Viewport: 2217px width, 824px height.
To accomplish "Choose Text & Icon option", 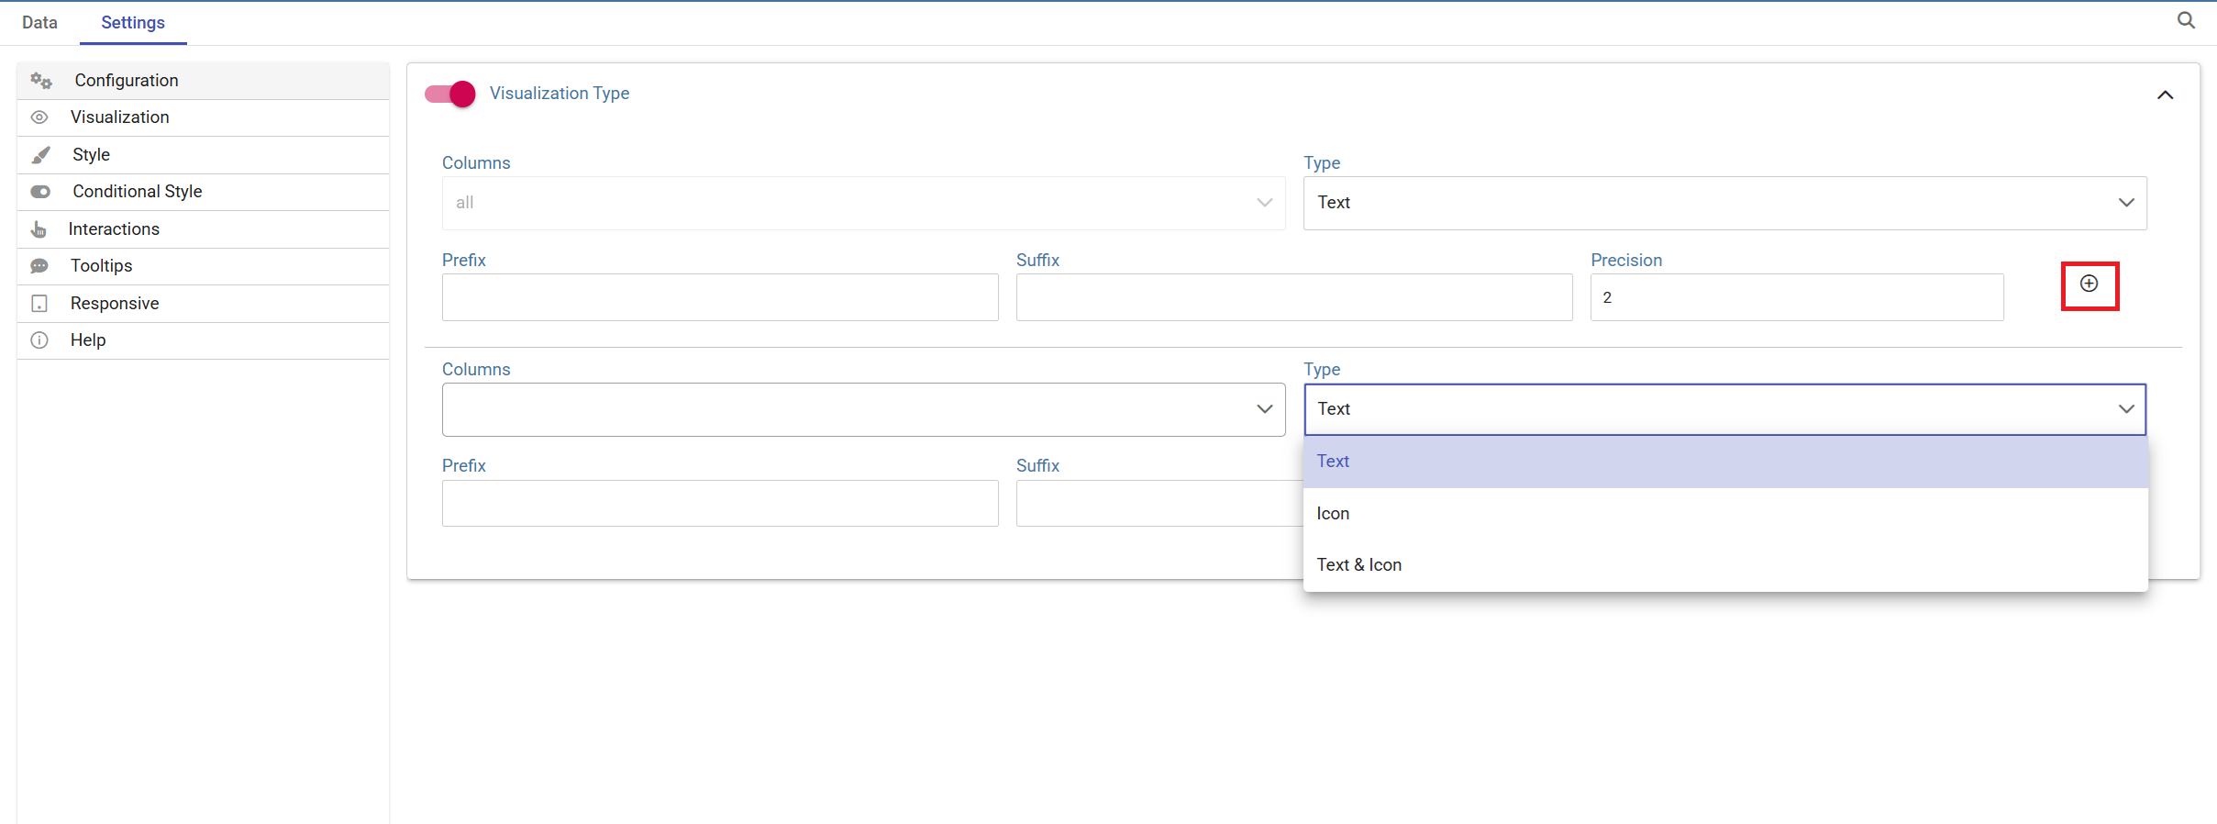I will [x=1725, y=565].
